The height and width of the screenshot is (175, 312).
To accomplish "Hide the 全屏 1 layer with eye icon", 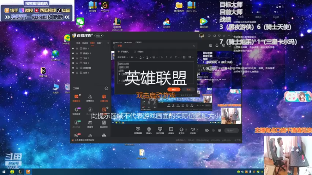I will (73, 73).
